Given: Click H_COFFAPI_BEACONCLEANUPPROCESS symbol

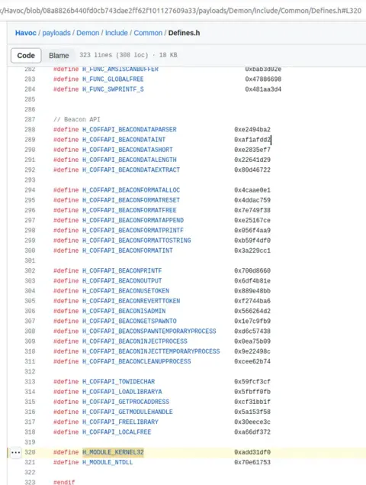Looking at the screenshot, I should pyautogui.click(x=136, y=361).
